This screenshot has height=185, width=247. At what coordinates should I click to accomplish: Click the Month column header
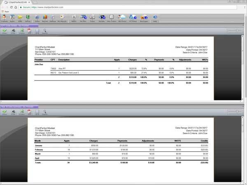click(x=37, y=141)
